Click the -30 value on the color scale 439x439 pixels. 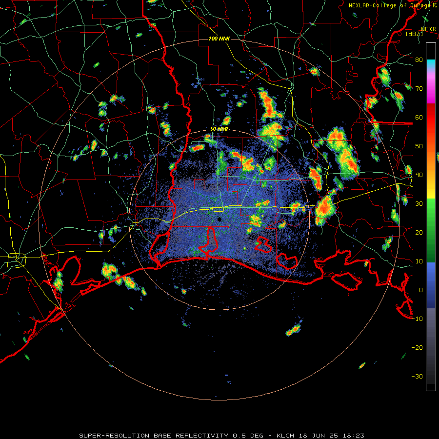click(x=417, y=376)
